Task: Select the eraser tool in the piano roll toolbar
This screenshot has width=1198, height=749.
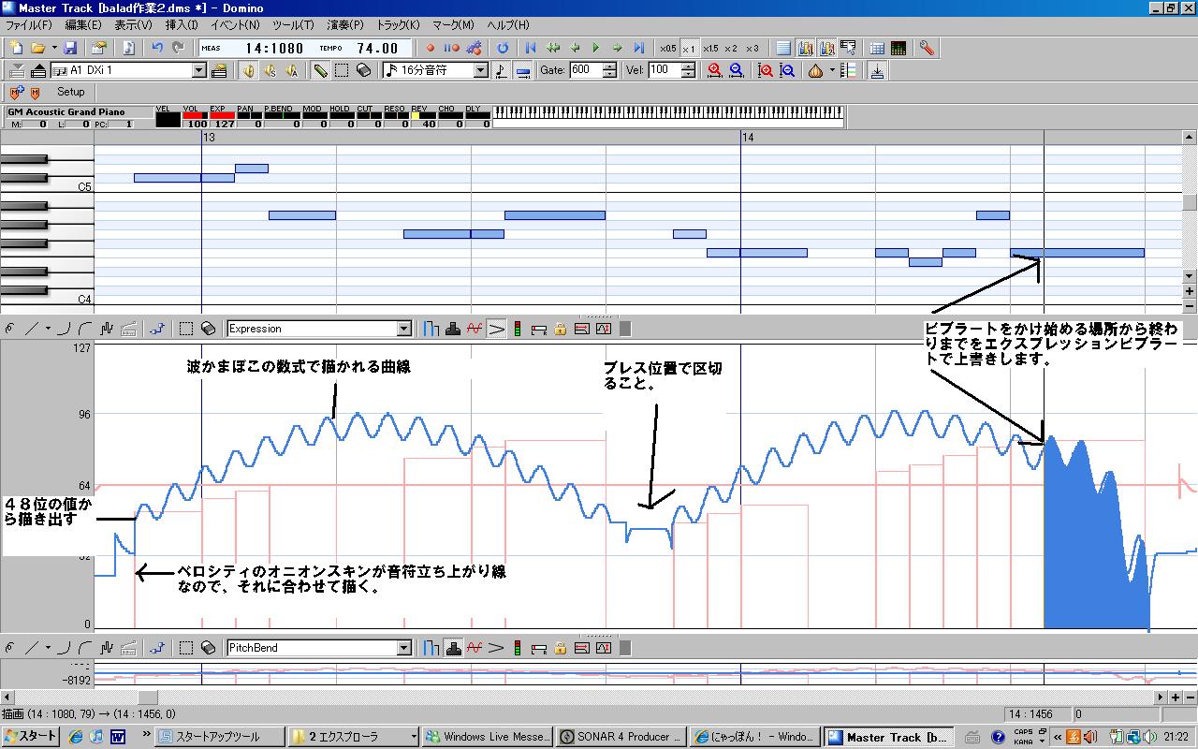Action: pyautogui.click(x=363, y=70)
